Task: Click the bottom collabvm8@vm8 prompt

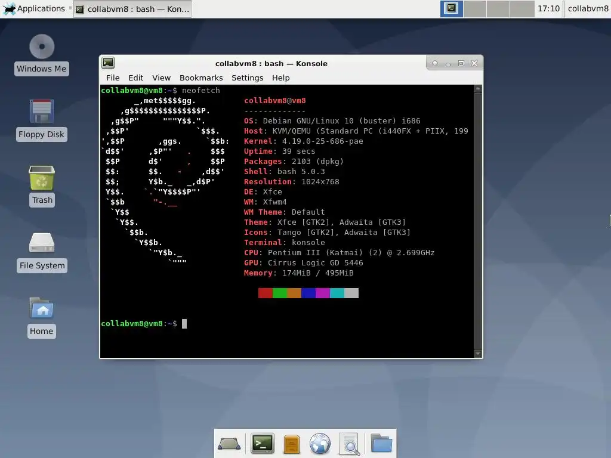Action: tap(138, 324)
